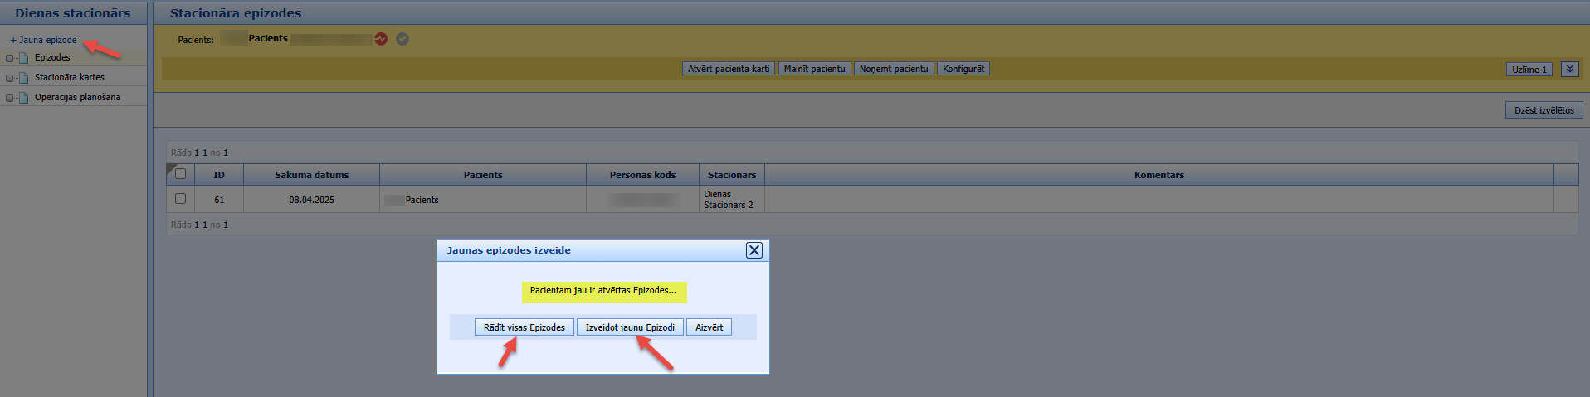
Task: Click the Epizodes document icon in sidebar
Action: (24, 58)
